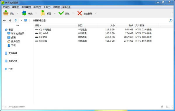The width and height of the screenshot is (175, 111).
Task: Select 下载 in the sidebar
Action: tap(13, 45)
